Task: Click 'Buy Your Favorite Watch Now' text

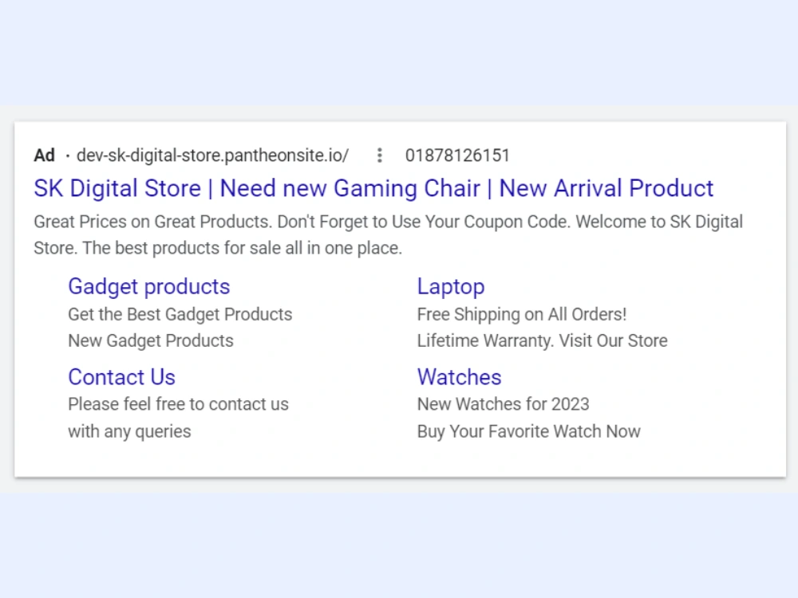Action: coord(529,431)
